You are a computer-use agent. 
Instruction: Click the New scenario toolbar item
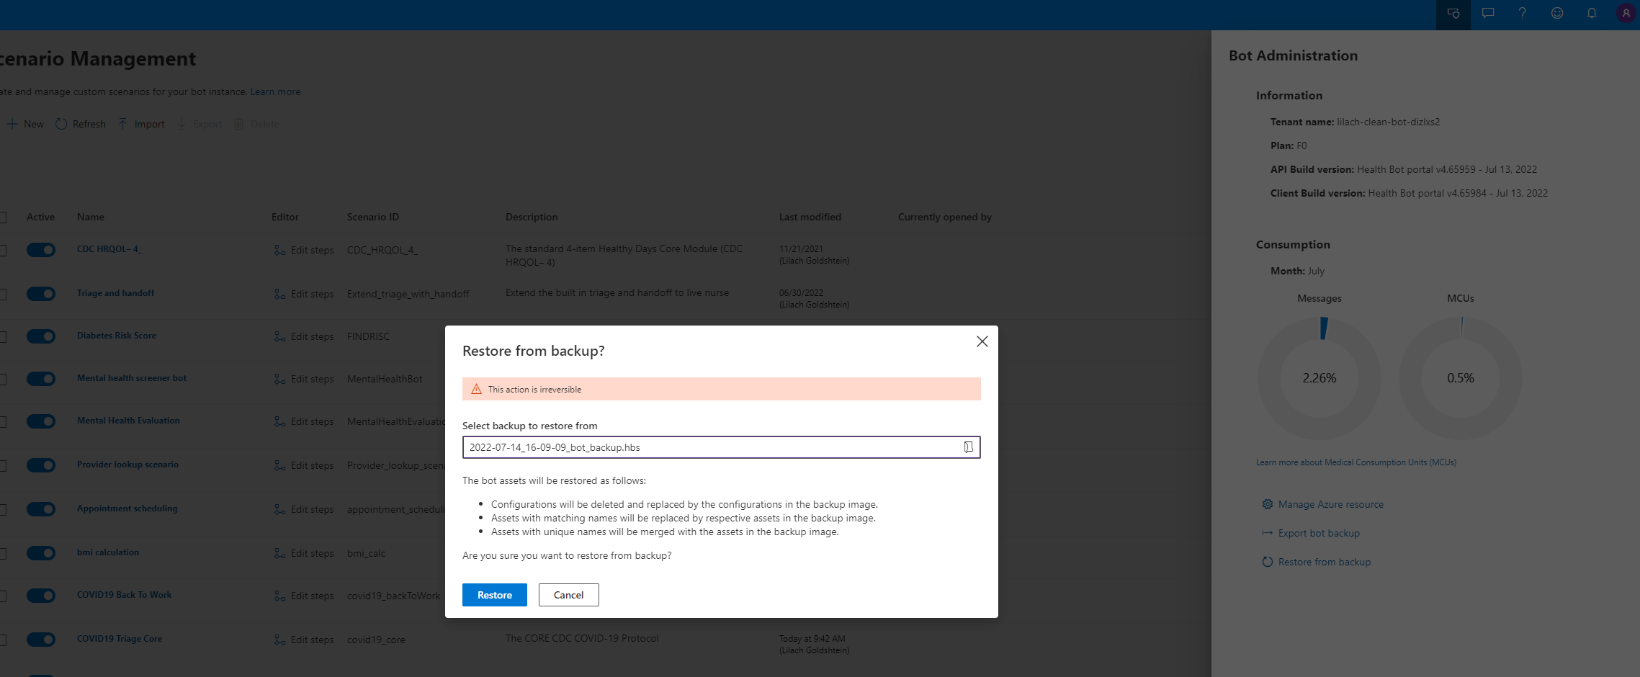click(25, 124)
